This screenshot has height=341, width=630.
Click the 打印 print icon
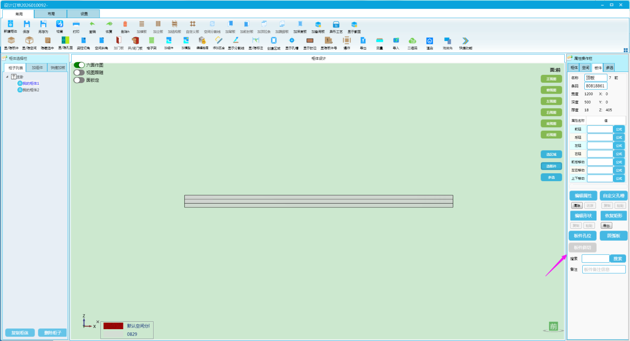76,24
